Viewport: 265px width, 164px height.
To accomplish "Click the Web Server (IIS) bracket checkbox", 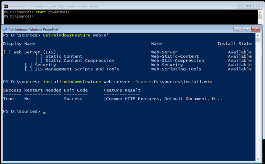I will (7, 52).
